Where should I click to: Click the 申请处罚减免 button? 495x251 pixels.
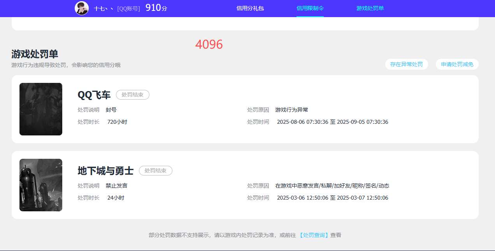(457, 64)
